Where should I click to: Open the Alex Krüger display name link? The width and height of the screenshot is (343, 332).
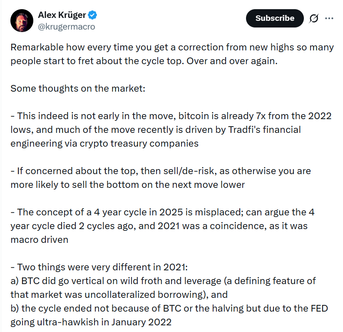tap(62, 15)
